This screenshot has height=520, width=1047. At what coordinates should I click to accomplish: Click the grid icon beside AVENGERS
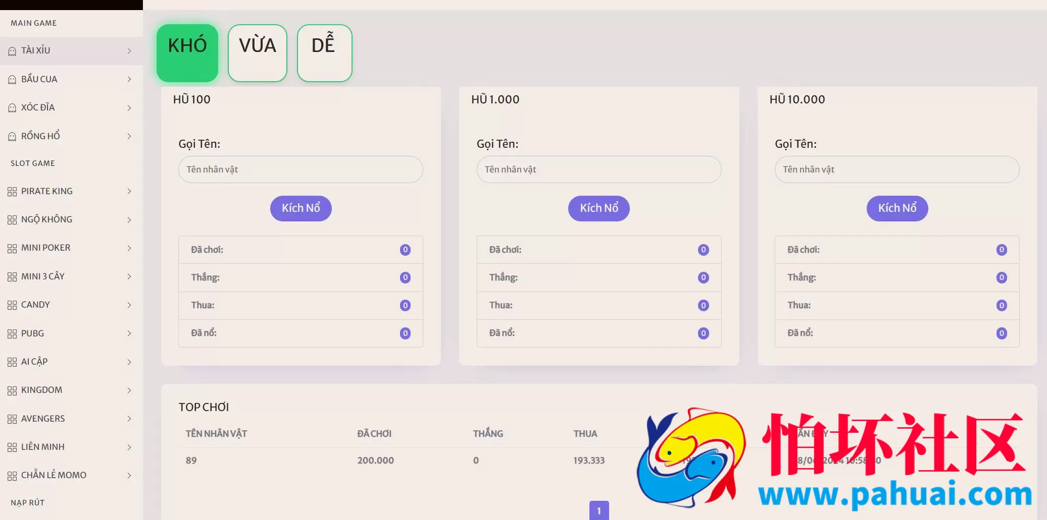click(x=12, y=419)
